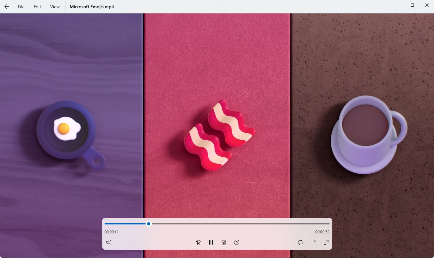
Task: Pause the video playback
Action: (211, 242)
